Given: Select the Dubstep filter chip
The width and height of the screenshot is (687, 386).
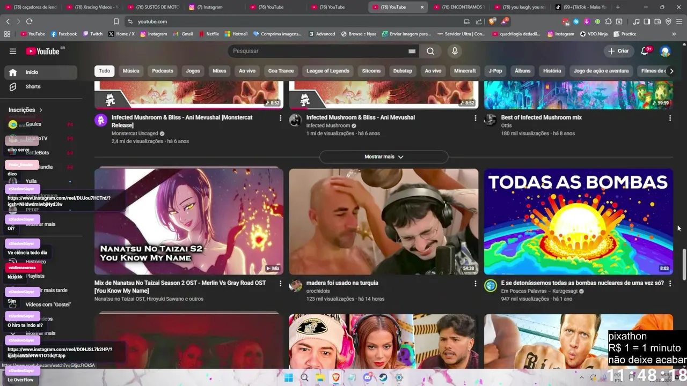Looking at the screenshot, I should (x=403, y=71).
